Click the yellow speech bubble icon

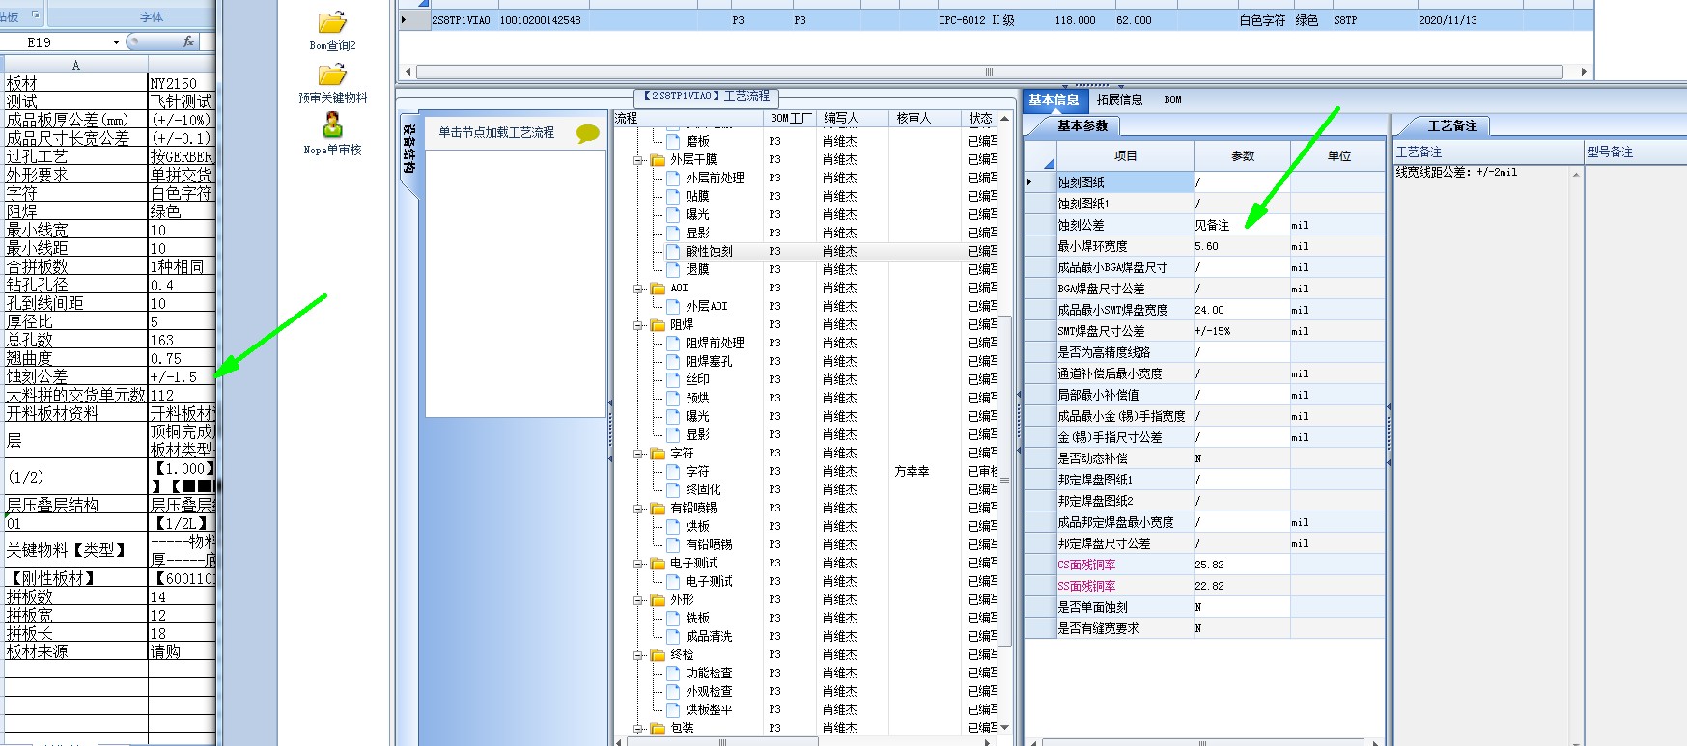point(587,133)
